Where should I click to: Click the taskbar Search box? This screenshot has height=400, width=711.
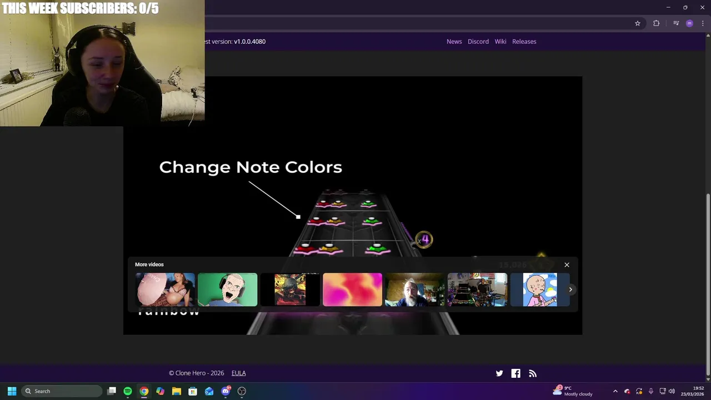pos(62,391)
